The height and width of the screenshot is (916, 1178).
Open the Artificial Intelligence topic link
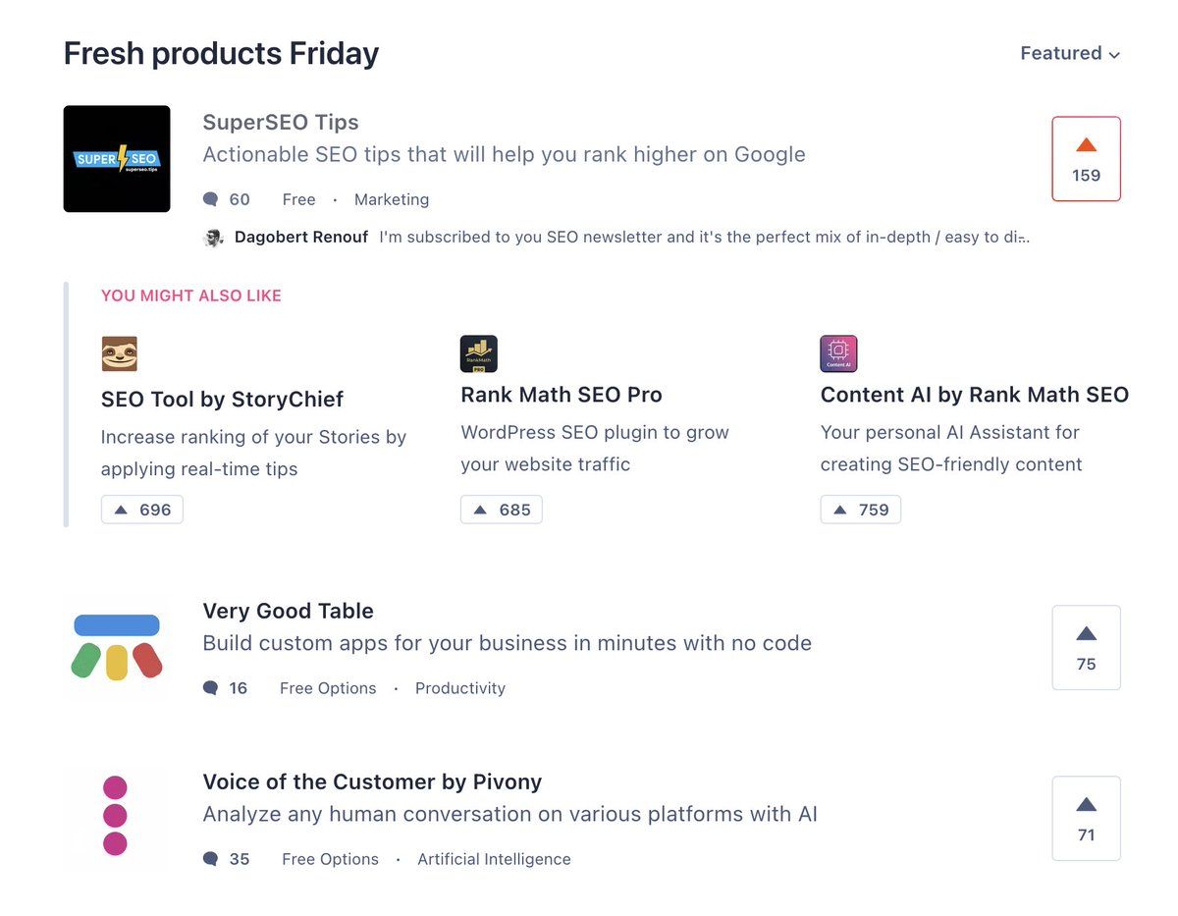[x=494, y=859]
